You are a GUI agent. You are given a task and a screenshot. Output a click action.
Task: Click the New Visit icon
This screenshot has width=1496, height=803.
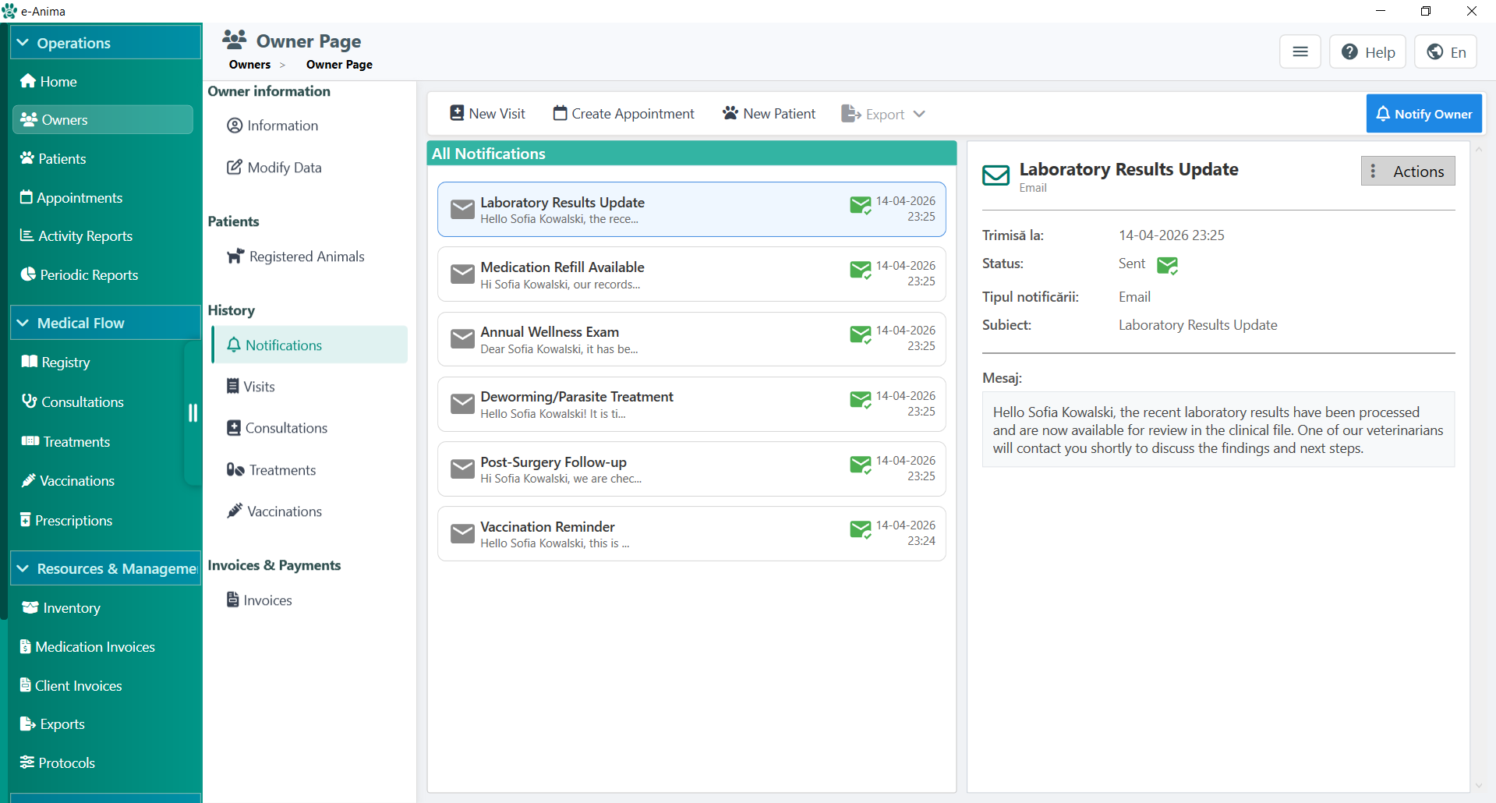click(x=457, y=113)
